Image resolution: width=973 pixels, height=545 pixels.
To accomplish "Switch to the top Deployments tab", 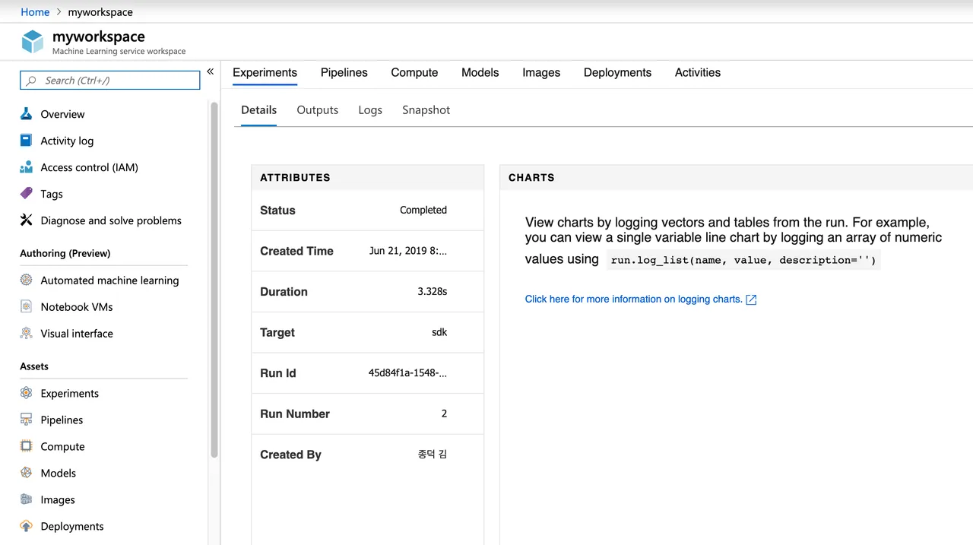I will pyautogui.click(x=617, y=72).
